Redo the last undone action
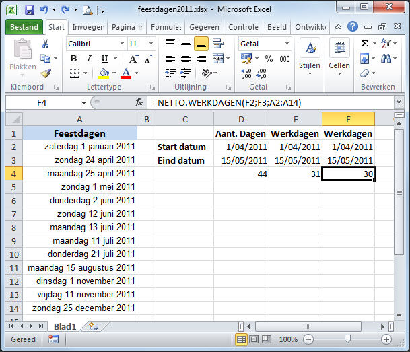The width and height of the screenshot is (410, 352). click(x=65, y=10)
